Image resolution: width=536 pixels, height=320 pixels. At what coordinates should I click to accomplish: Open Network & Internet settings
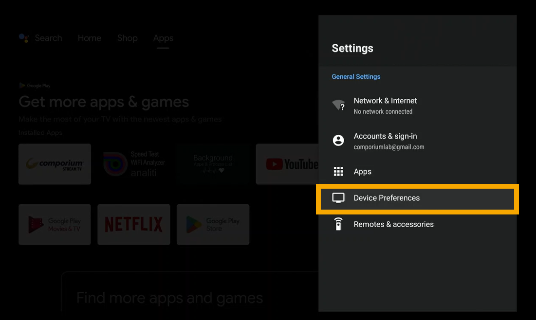click(x=417, y=106)
